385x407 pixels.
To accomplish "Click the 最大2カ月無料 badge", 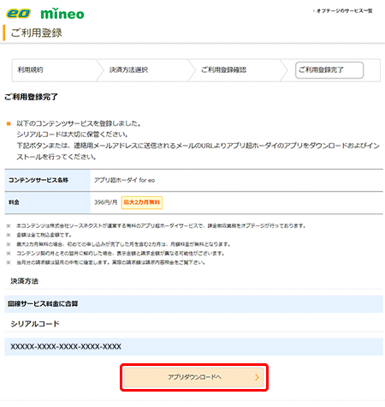I will 142,202.
